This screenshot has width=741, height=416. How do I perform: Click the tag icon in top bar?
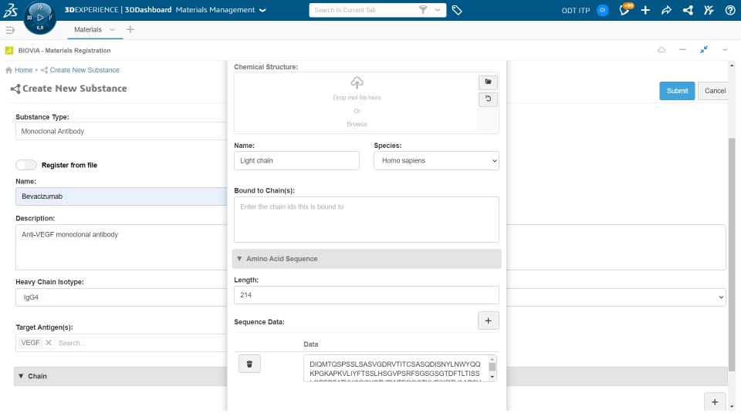[457, 10]
